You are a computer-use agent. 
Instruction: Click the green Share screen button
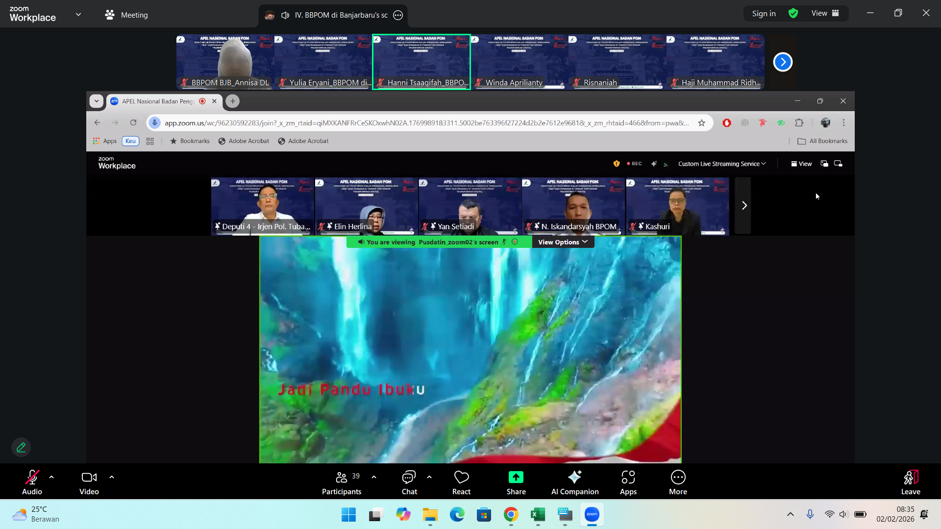click(x=516, y=482)
